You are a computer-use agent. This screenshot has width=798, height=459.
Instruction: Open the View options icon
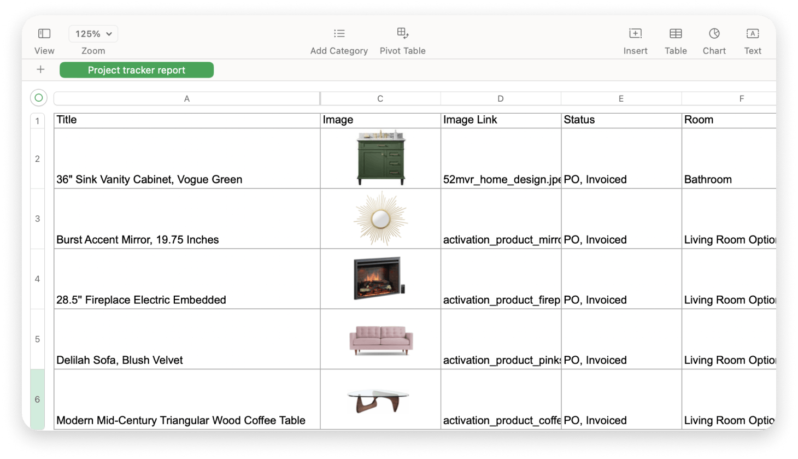(44, 33)
